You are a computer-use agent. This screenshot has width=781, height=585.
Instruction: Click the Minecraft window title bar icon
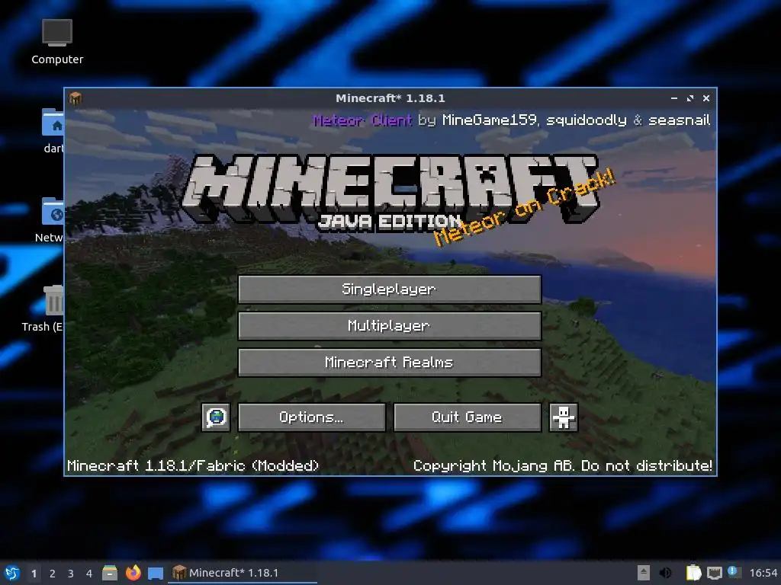pos(76,98)
